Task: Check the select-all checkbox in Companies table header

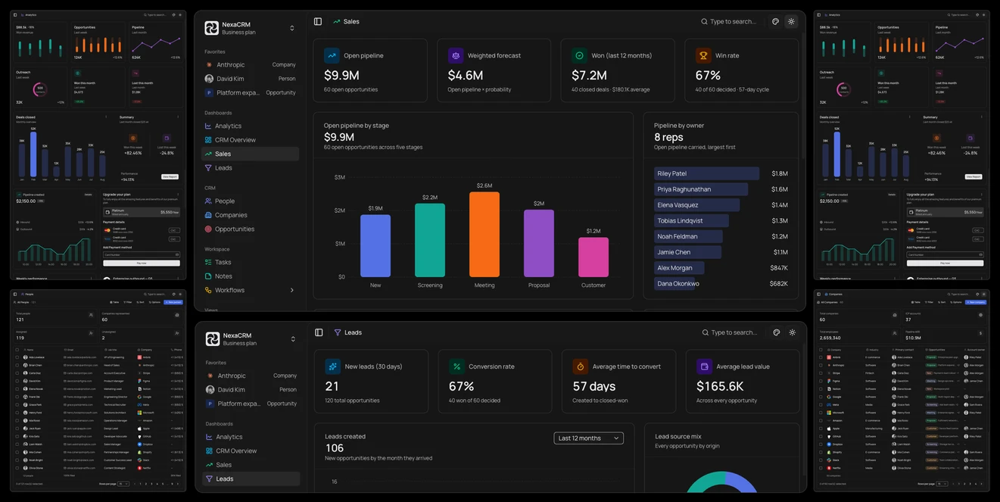Action: coord(821,350)
